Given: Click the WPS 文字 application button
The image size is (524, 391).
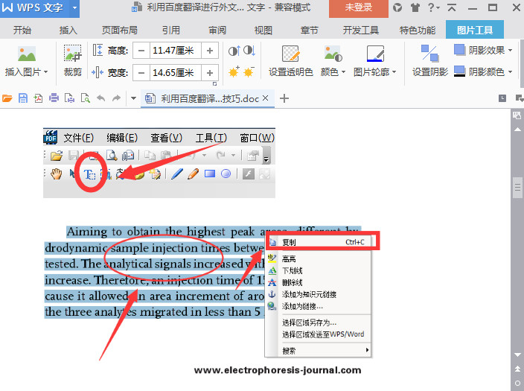Looking at the screenshot, I should click(35, 8).
